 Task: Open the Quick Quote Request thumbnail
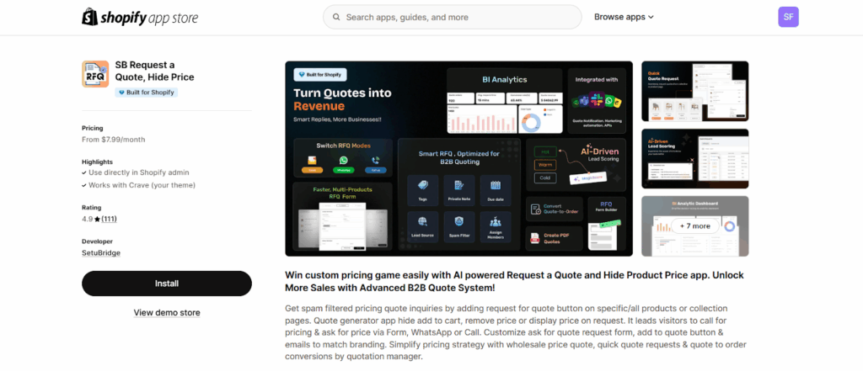click(695, 91)
